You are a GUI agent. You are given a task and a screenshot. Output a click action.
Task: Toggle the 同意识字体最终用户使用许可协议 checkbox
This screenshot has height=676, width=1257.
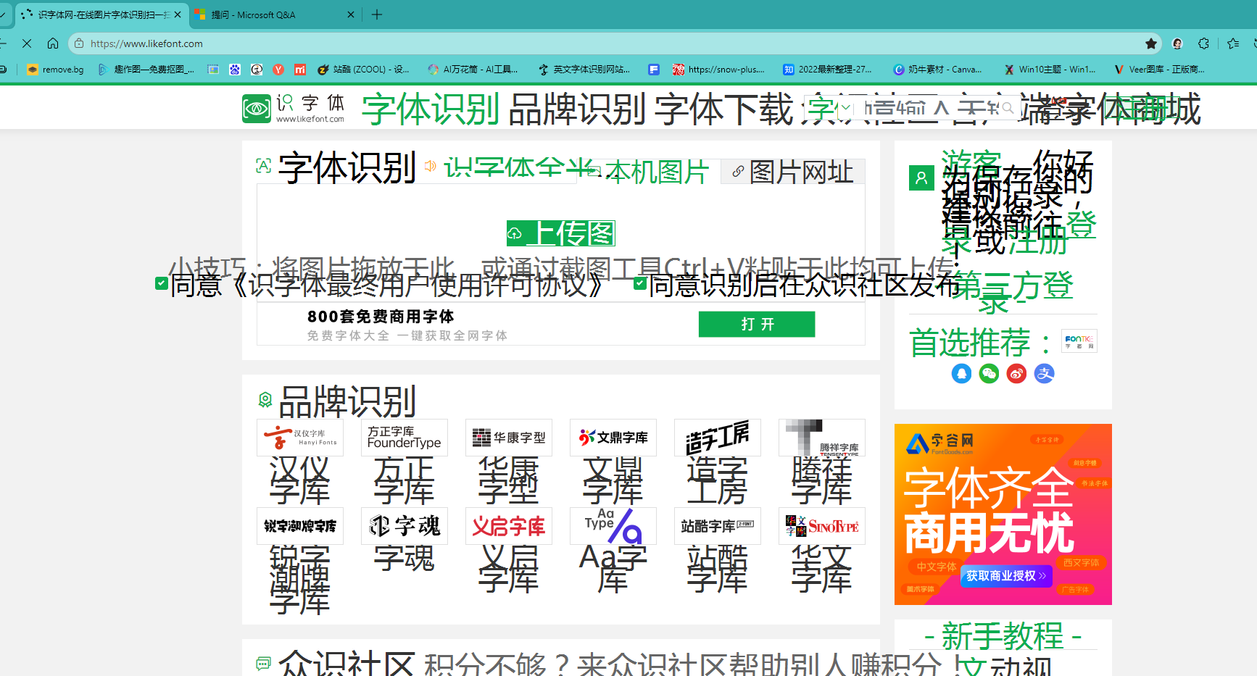(162, 283)
